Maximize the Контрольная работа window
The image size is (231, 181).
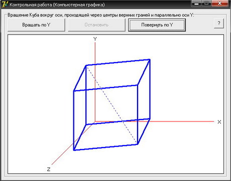click(x=206, y=3)
